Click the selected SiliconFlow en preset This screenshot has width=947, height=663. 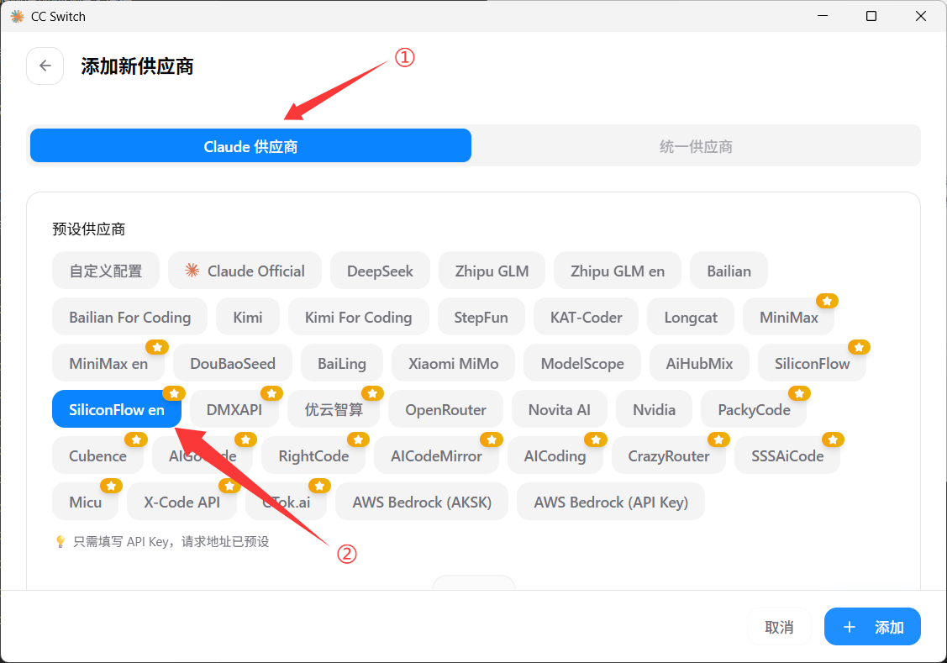pyautogui.click(x=117, y=409)
